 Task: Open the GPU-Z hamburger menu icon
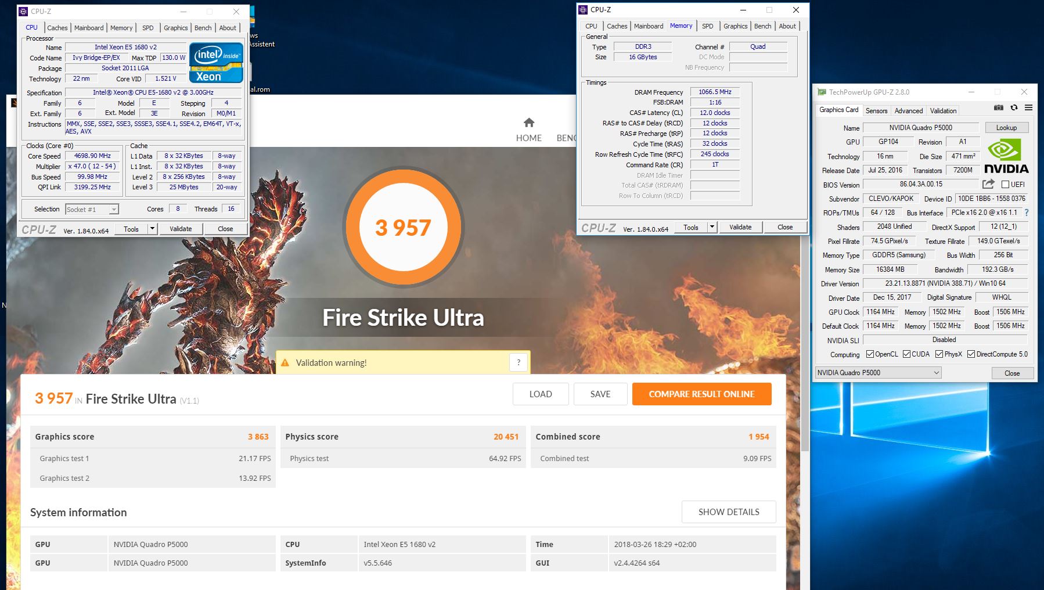pyautogui.click(x=1028, y=107)
